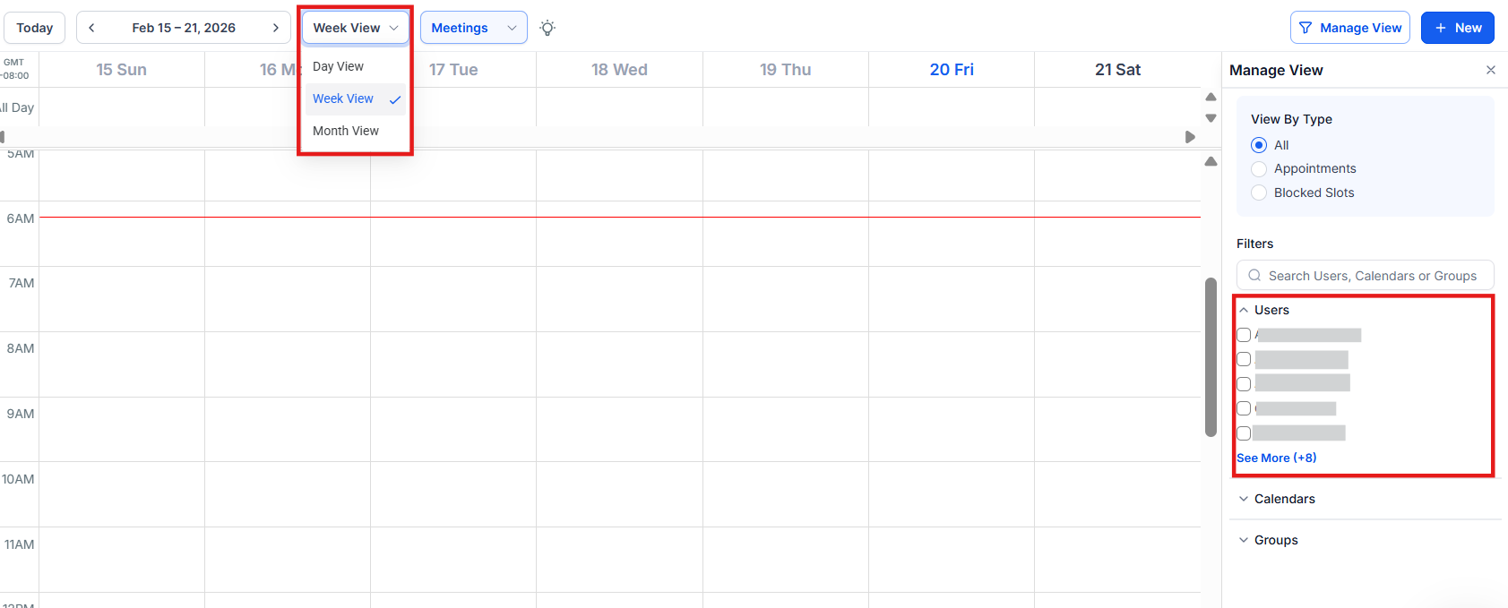Viewport: 1508px width, 608px height.
Task: Click the vertical calendar scrollbar thumb
Action: coord(1211,356)
